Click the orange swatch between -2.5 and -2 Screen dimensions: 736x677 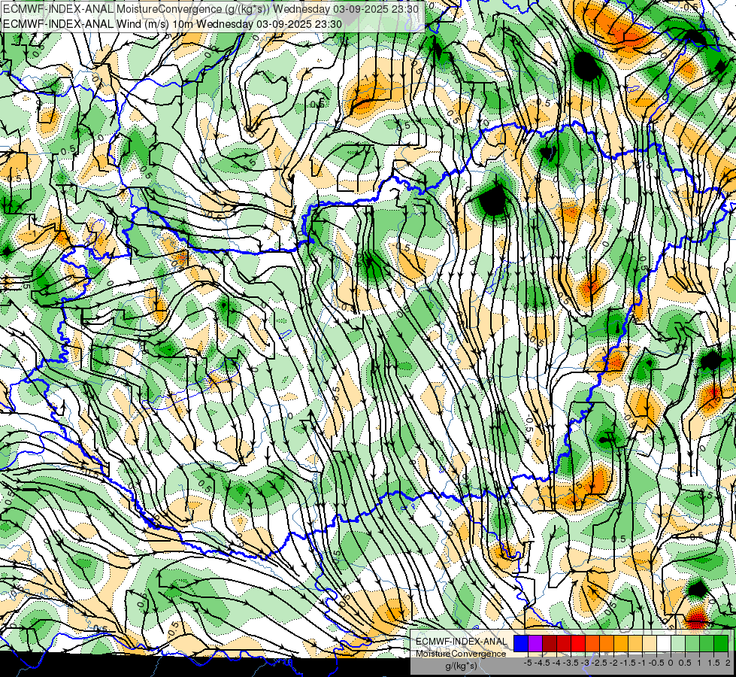click(607, 644)
